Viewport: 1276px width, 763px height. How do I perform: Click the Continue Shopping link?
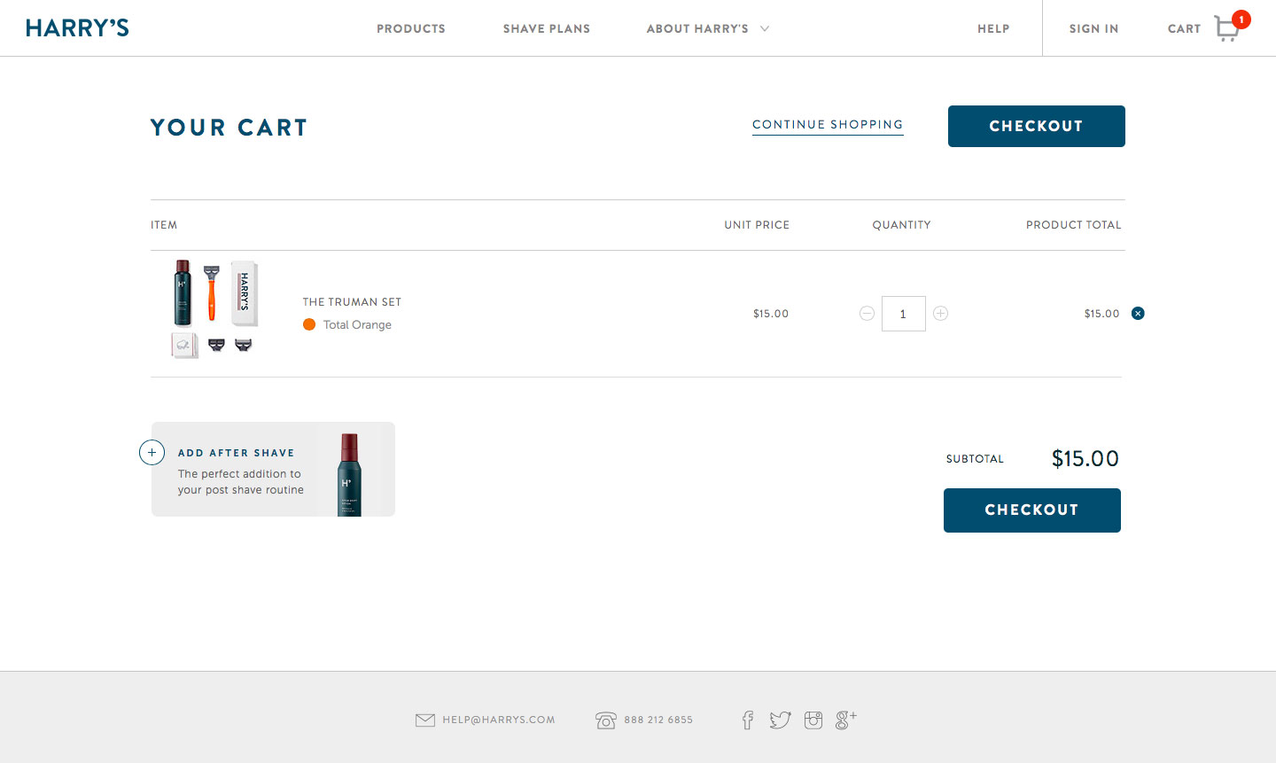[828, 125]
